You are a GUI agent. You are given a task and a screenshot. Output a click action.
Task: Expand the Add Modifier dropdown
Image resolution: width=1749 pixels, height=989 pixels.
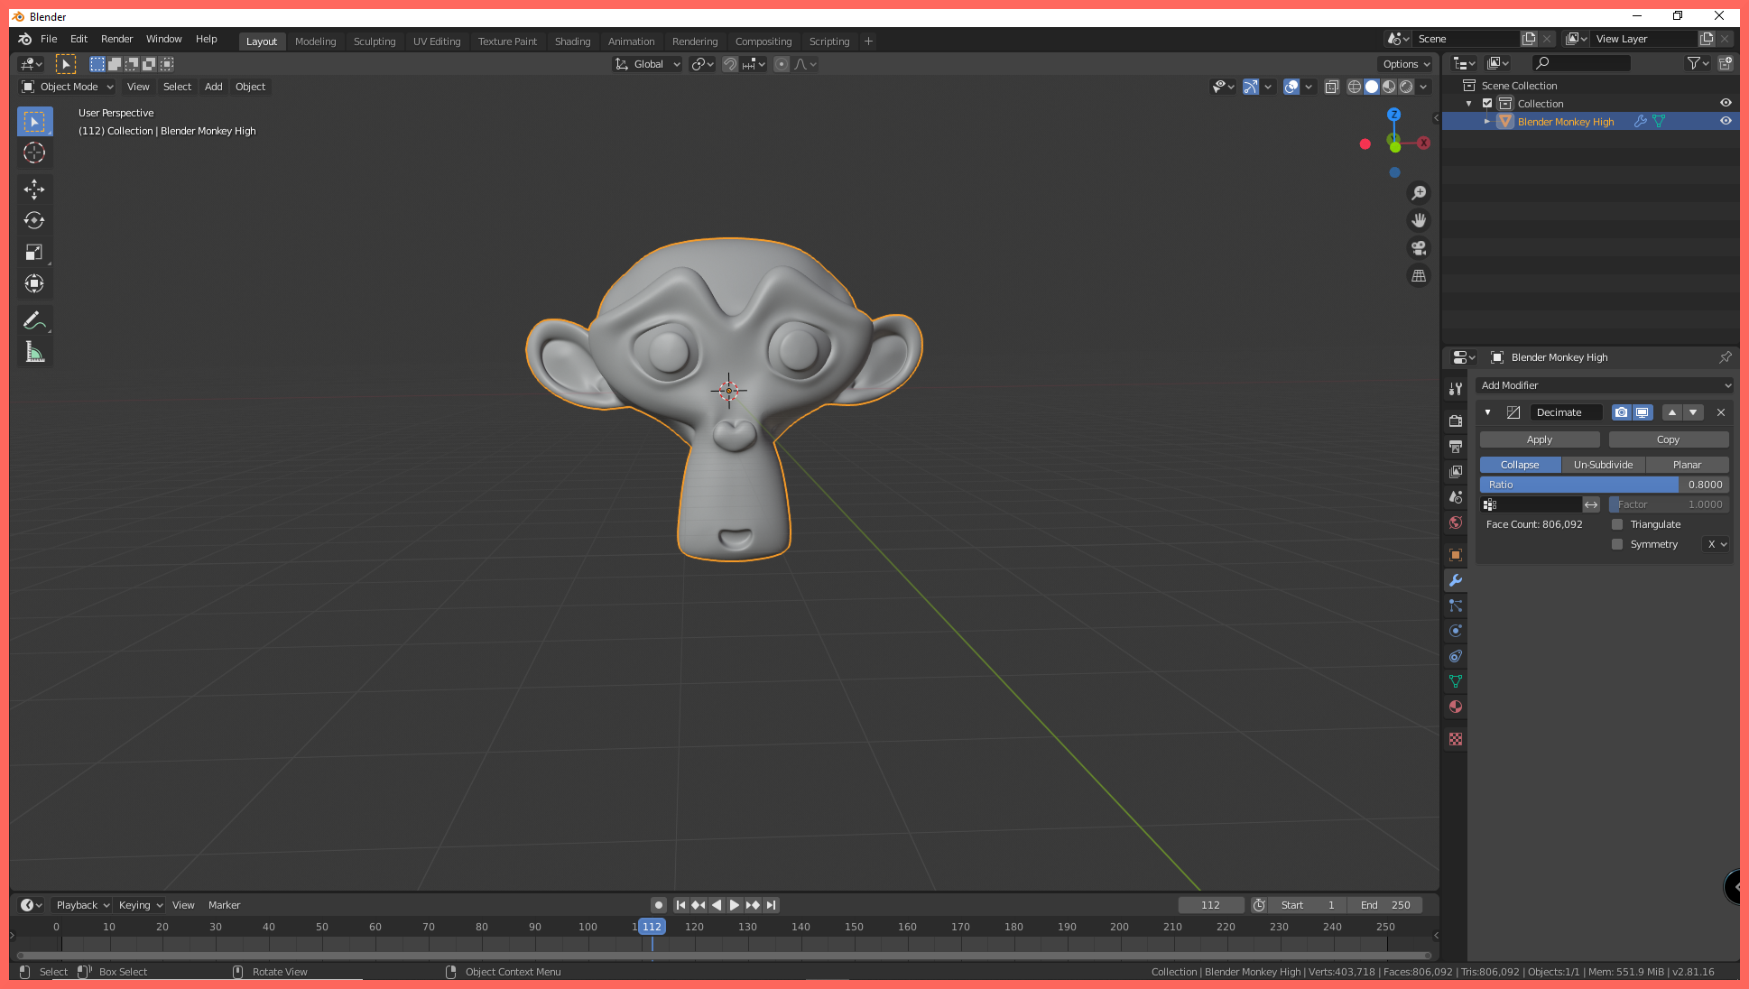[x=1604, y=385]
